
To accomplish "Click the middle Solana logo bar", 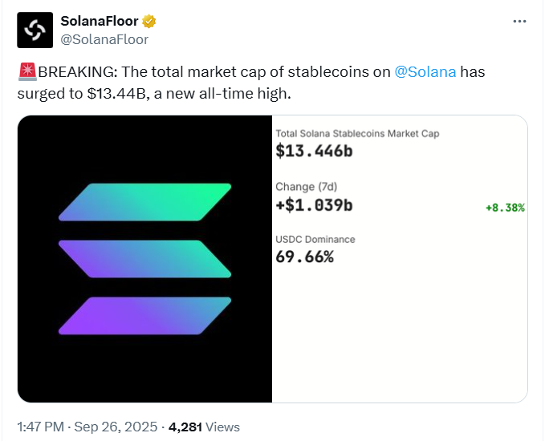I will coord(144,258).
